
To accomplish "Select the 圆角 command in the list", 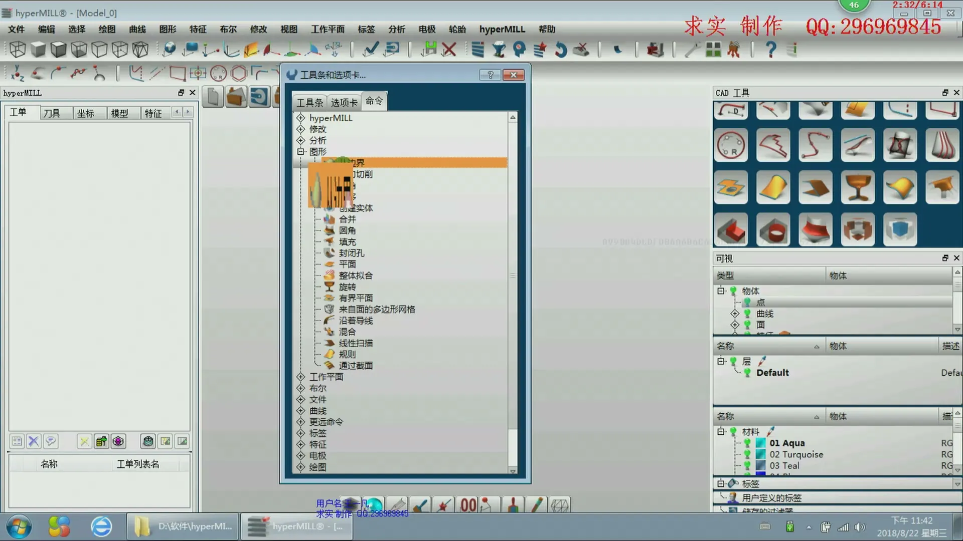I will pyautogui.click(x=347, y=230).
